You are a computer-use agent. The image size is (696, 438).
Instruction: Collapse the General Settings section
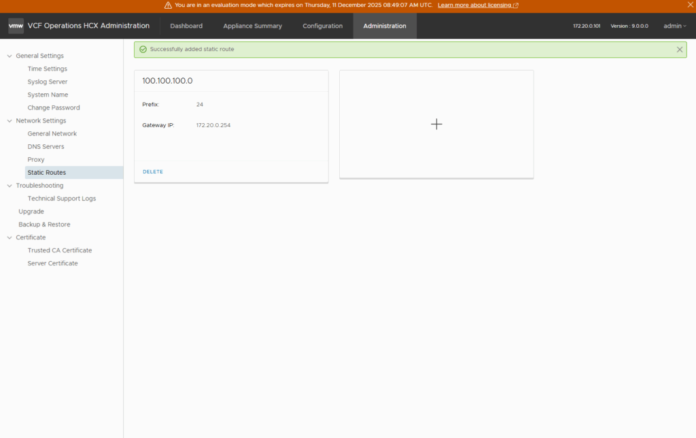(10, 56)
